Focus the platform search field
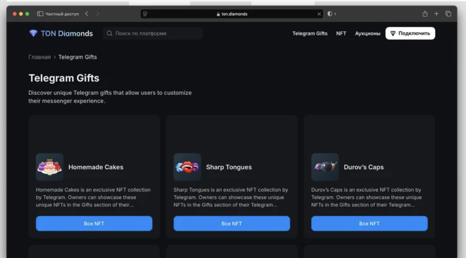 [x=152, y=33]
